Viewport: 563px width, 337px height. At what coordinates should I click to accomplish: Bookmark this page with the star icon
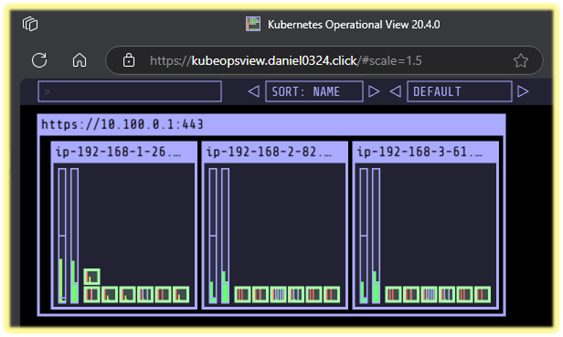[x=521, y=61]
